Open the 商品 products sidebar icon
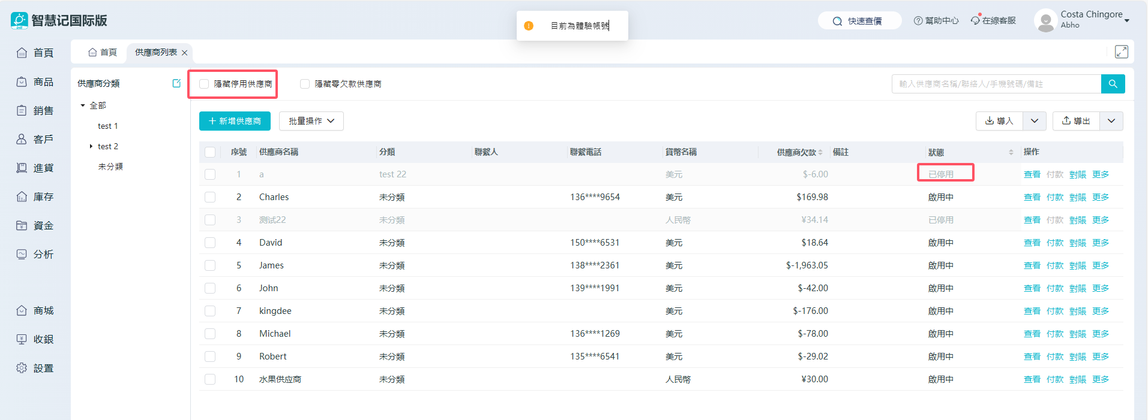The width and height of the screenshot is (1148, 420). point(22,81)
